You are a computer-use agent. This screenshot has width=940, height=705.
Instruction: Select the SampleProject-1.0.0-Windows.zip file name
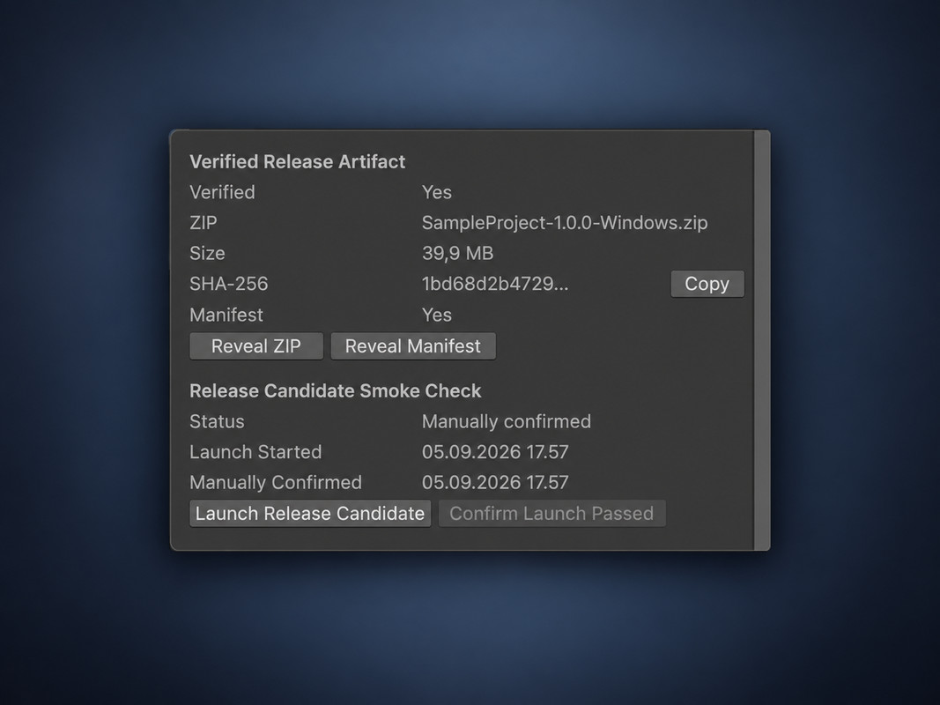[565, 223]
